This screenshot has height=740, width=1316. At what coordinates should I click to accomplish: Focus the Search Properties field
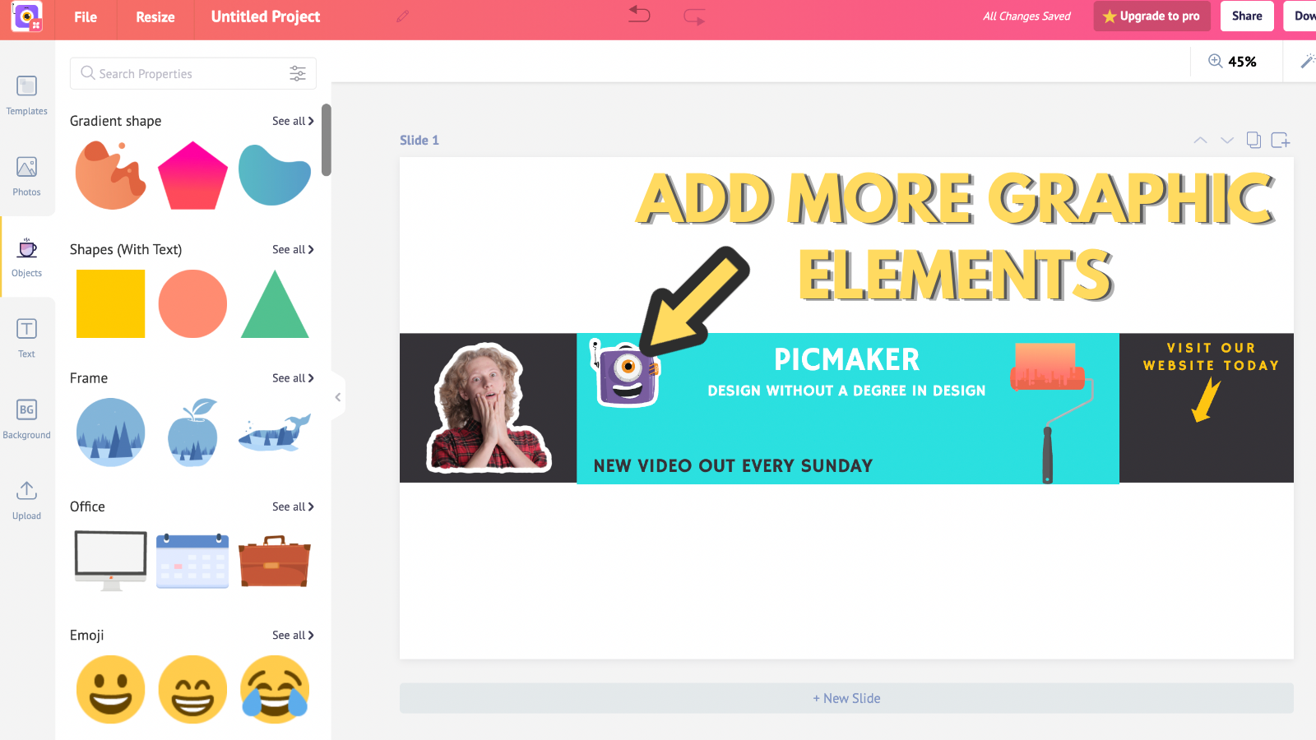(193, 73)
